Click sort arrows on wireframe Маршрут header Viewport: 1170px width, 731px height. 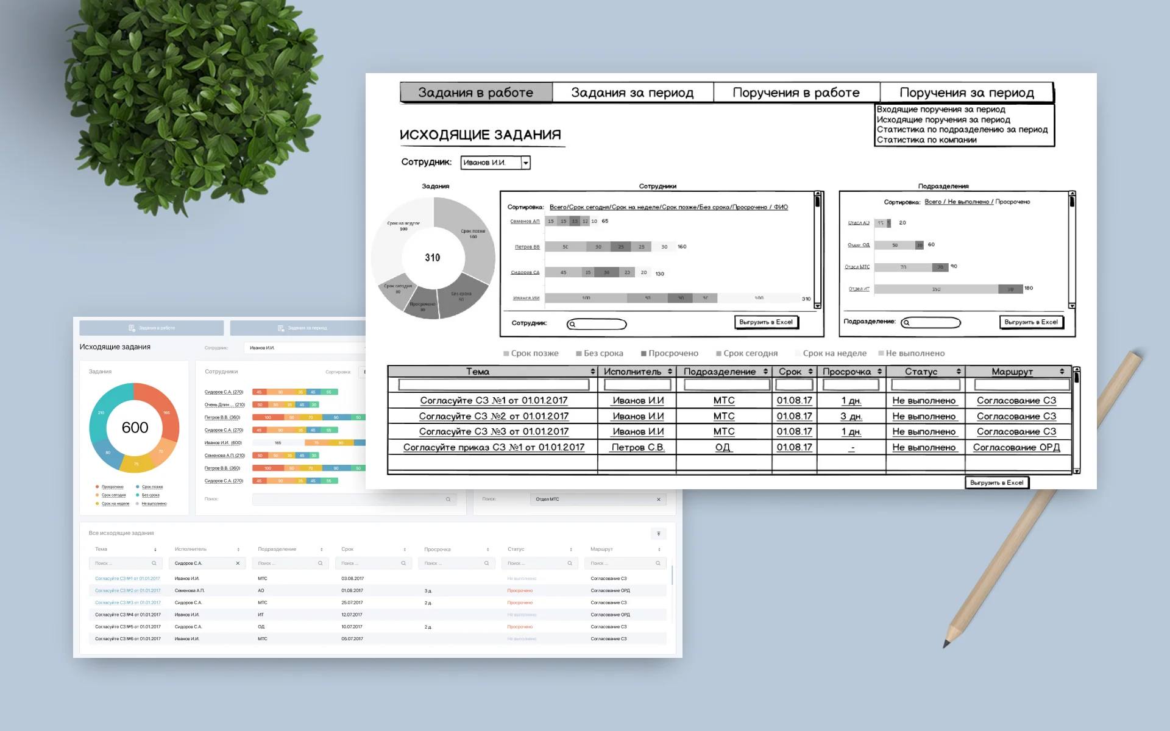click(1062, 372)
